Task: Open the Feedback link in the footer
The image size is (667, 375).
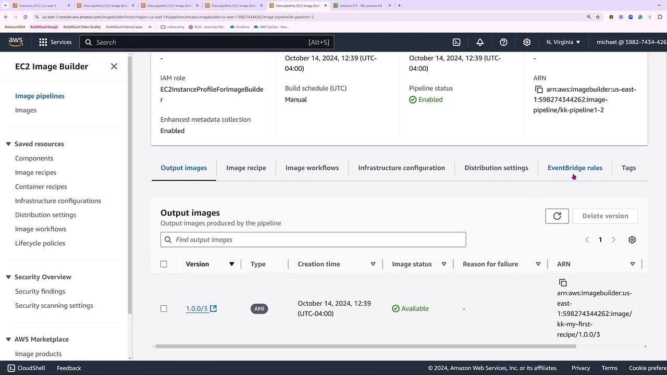Action: [x=69, y=368]
